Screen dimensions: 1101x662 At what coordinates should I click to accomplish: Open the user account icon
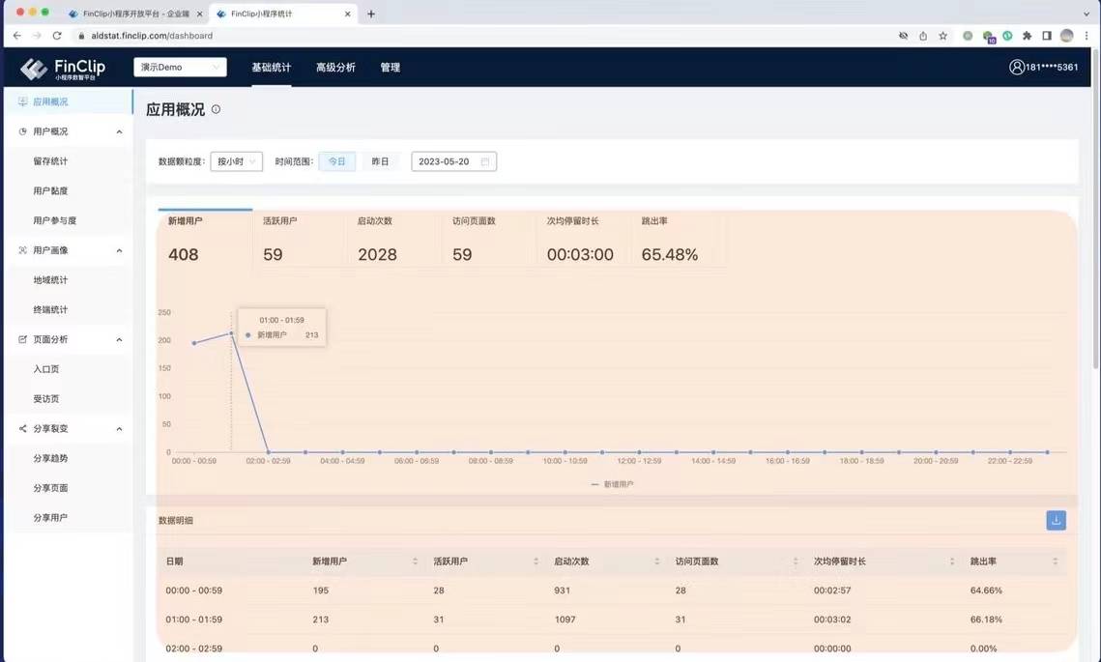tap(1016, 67)
